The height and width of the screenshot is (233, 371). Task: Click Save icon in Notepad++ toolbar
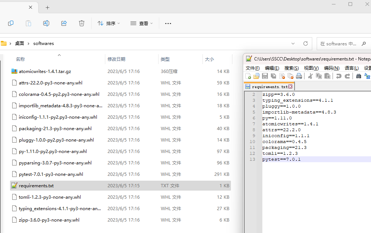point(265,76)
